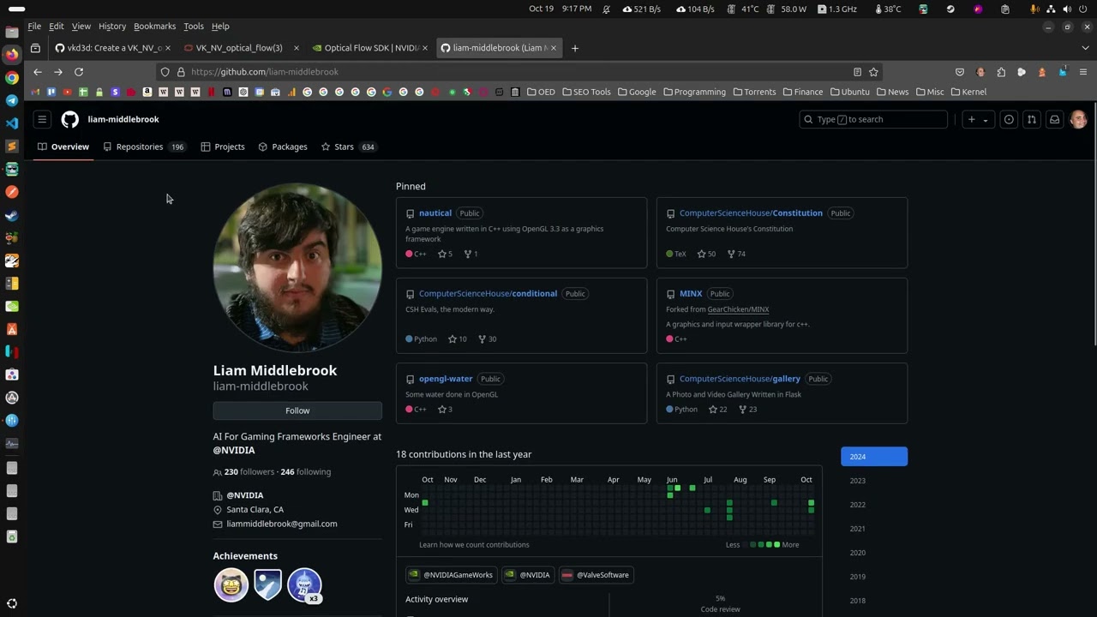Open the @ValveSoftware organization filter
Viewport: 1097px width, 617px height.
(x=596, y=575)
